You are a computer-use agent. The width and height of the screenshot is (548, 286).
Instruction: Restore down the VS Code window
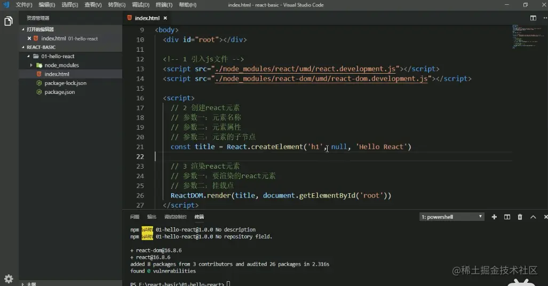point(525,5)
